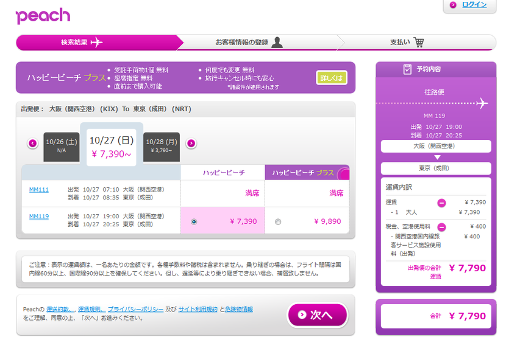
Task: Open the MM119 flight link
Action: 39,217
